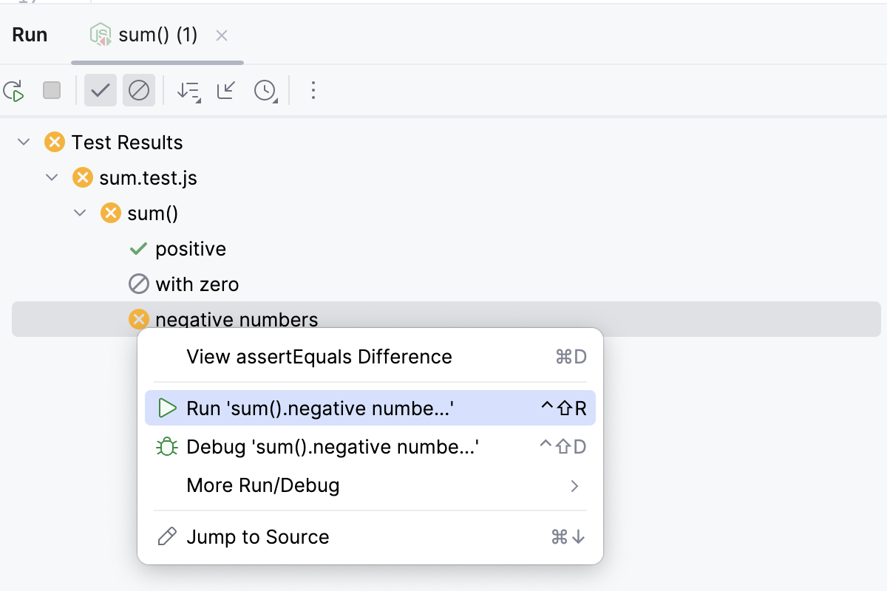Click the bug icon beside Debug entry
Screen dimensions: 887x591
pos(168,447)
